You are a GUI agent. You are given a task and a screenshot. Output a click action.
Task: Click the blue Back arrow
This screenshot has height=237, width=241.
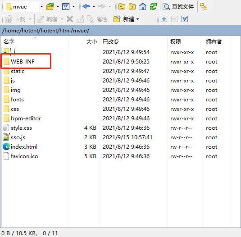[86, 6]
